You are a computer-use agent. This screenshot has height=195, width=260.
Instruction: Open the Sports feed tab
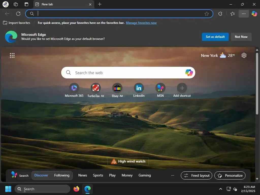(x=98, y=175)
